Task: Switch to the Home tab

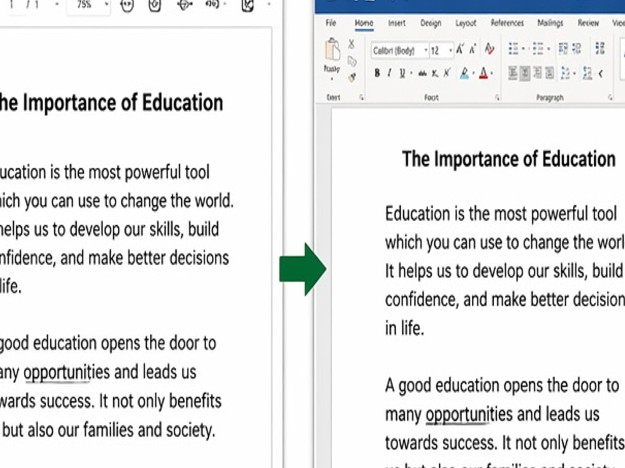Action: (x=364, y=23)
